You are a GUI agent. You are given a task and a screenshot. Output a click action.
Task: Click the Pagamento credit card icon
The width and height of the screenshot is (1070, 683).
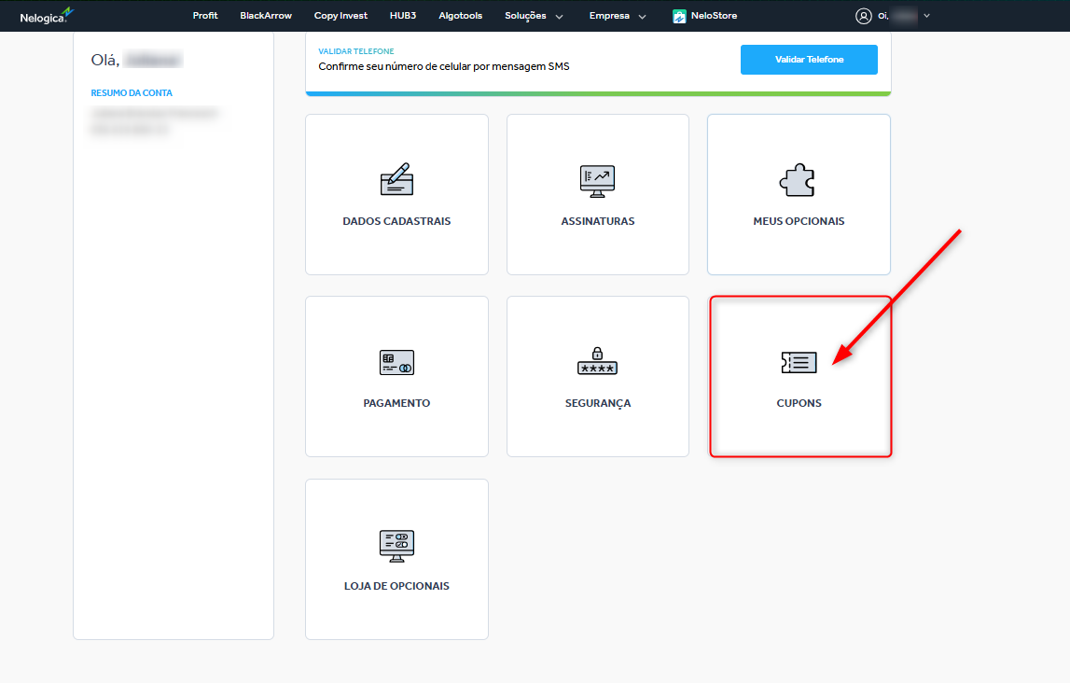[396, 362]
